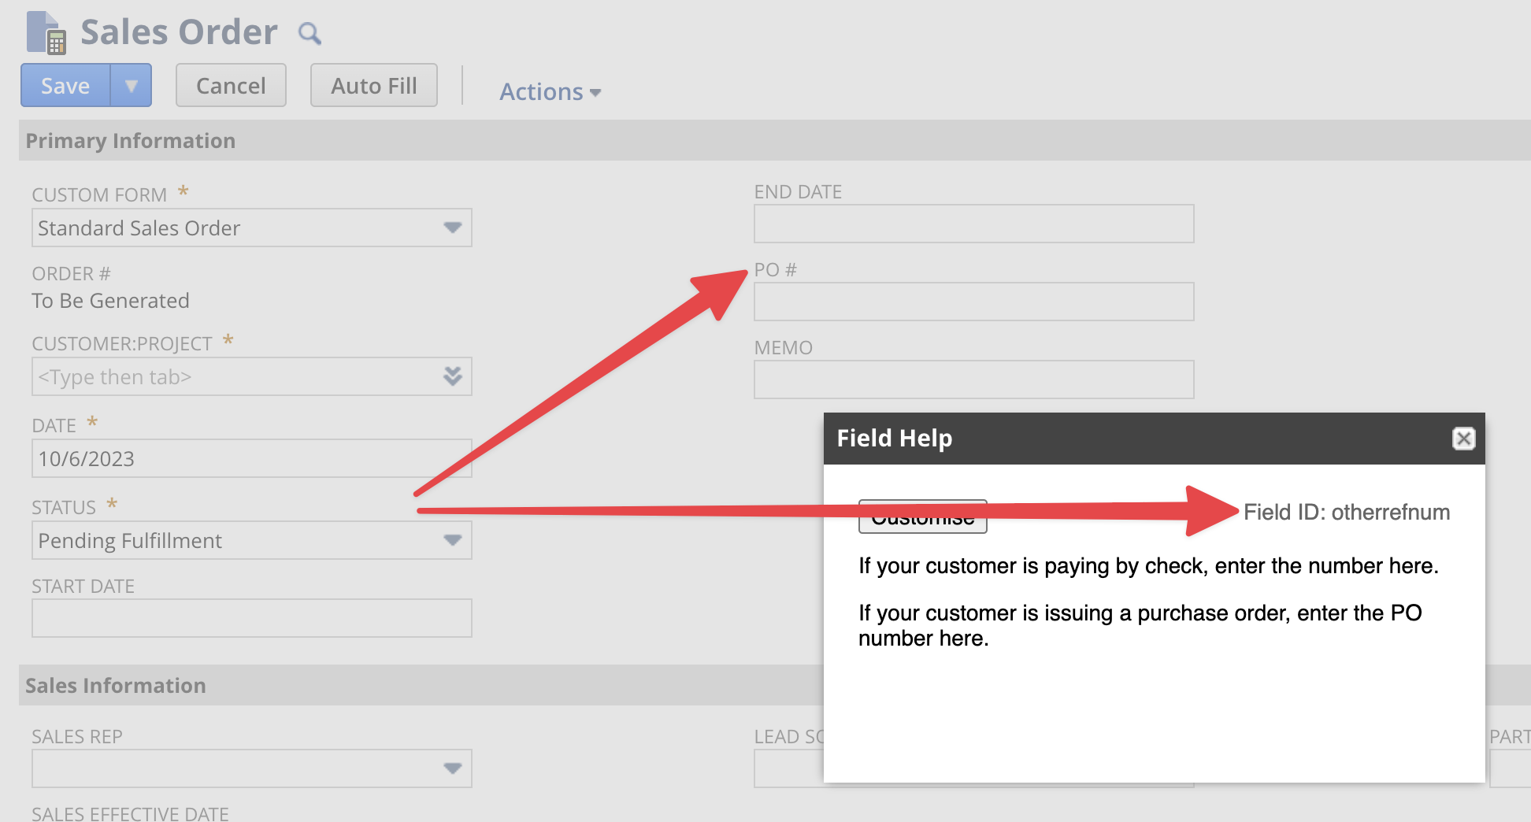The image size is (1531, 822).
Task: Close the Field Help popup
Action: pyautogui.click(x=1463, y=439)
